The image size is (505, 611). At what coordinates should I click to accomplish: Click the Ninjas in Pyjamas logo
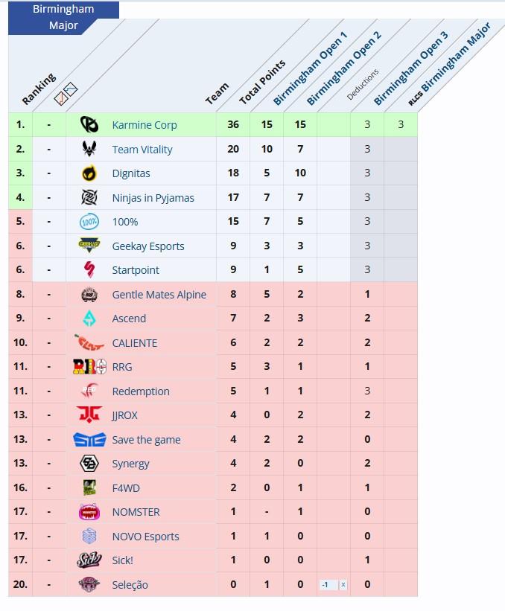coord(89,197)
